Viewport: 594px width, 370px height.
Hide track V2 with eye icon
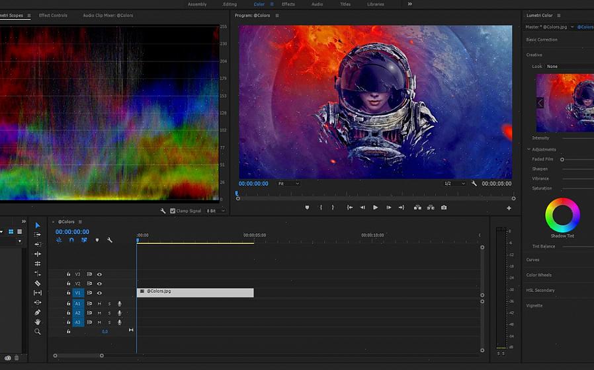tap(99, 283)
